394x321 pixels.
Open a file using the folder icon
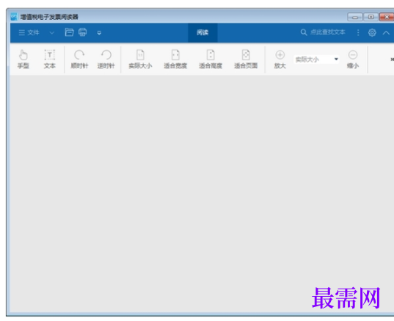pyautogui.click(x=69, y=32)
